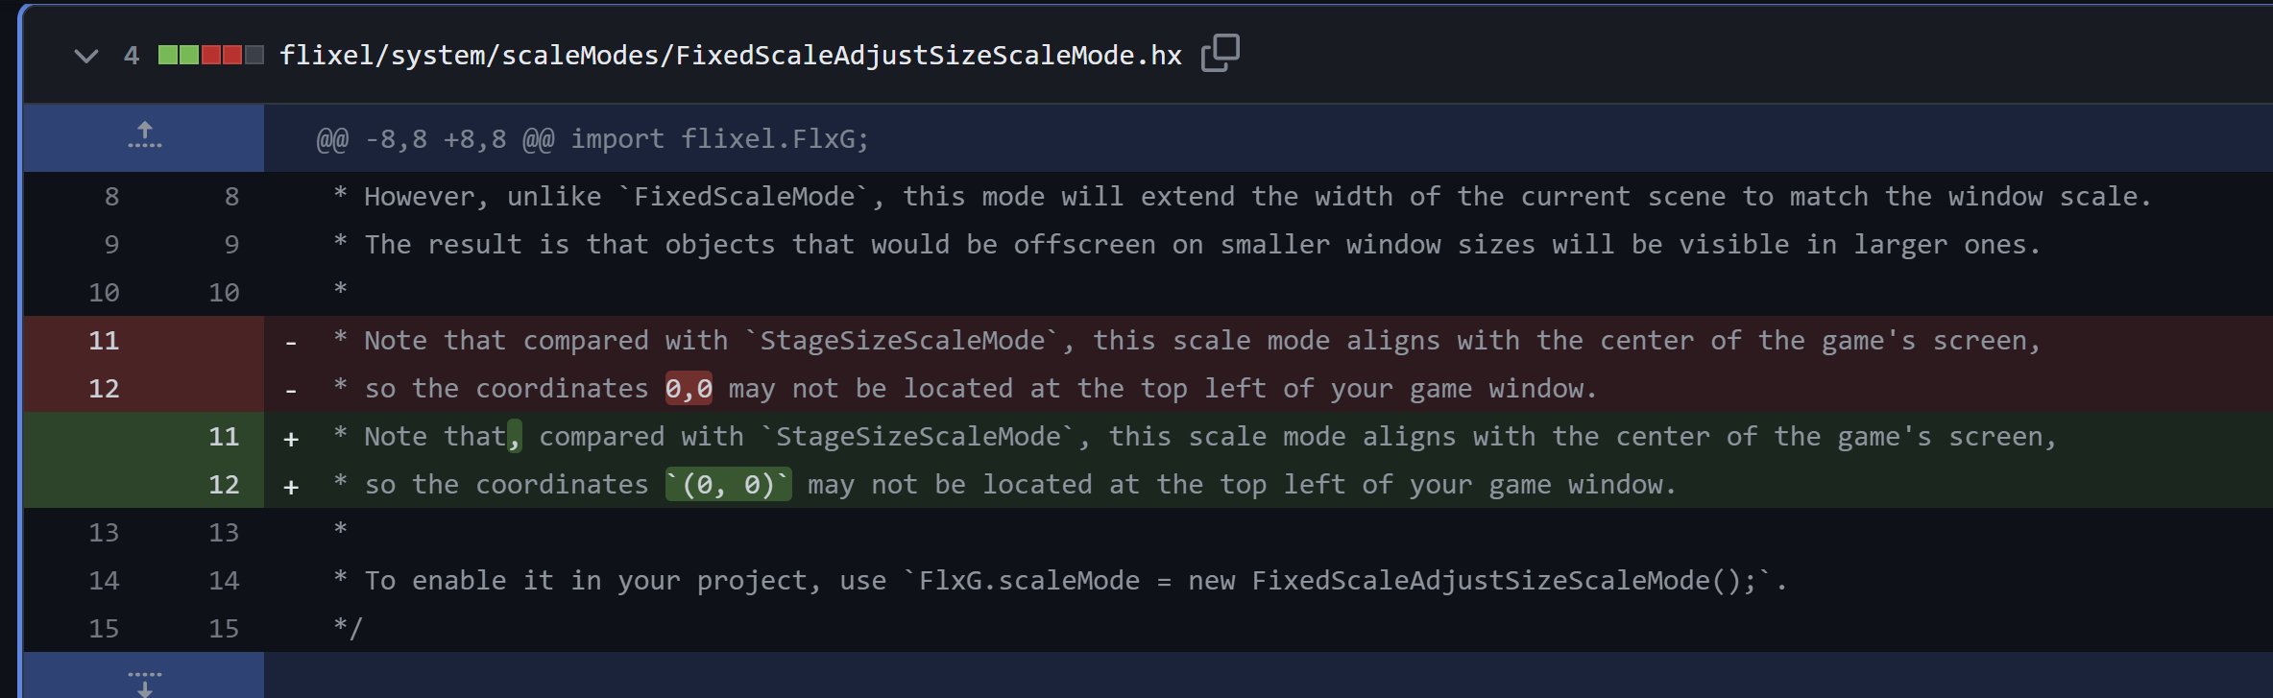The width and height of the screenshot is (2273, 698).
Task: Click the gray diff stat square
Action: tap(252, 55)
